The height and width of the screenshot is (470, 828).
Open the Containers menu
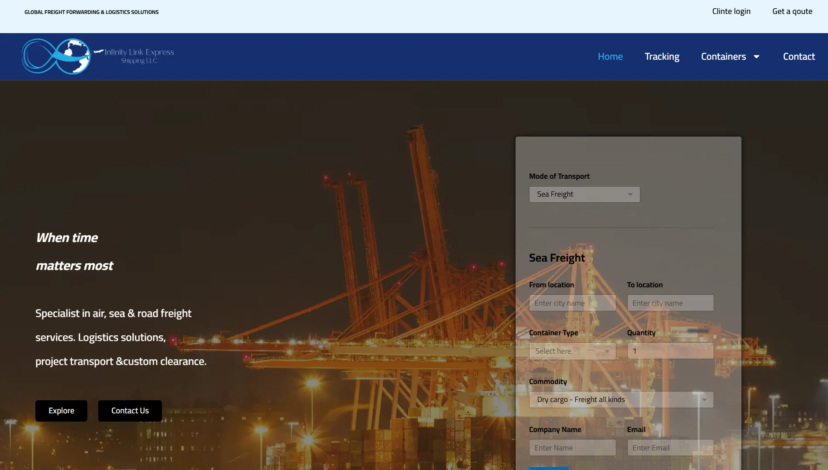click(x=723, y=57)
